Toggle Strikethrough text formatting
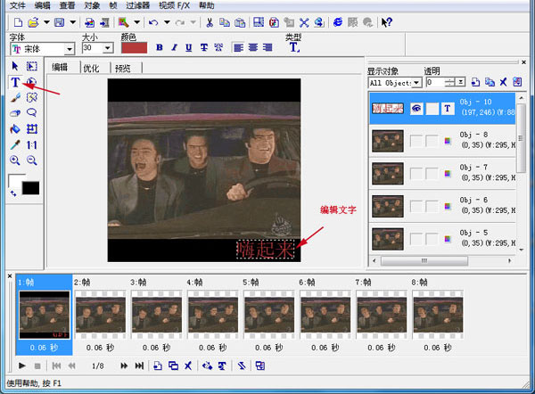Screen dimensions: 535x394 [203, 48]
